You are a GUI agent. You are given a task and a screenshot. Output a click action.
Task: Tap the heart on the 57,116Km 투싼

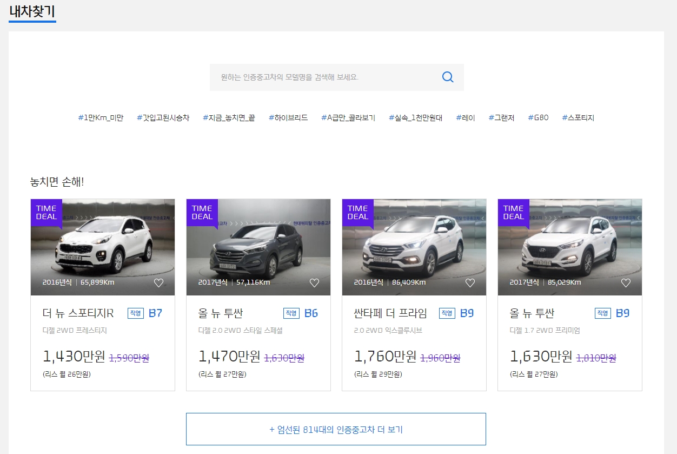[x=314, y=282]
